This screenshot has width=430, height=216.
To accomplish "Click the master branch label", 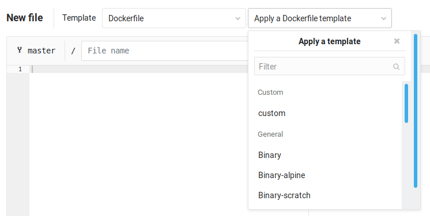I will click(x=42, y=51).
